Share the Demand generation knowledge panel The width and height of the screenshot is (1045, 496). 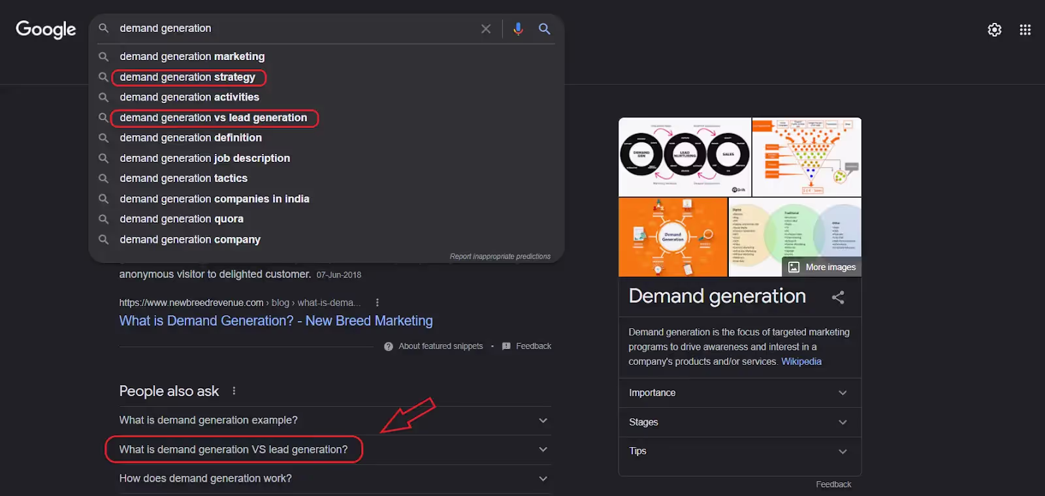tap(838, 298)
